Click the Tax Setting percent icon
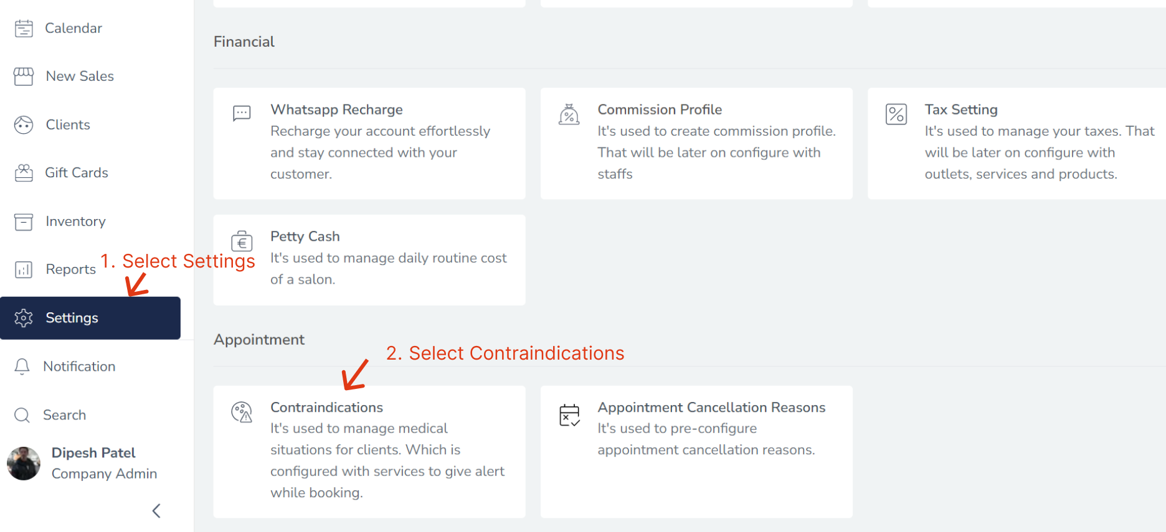Viewport: 1166px width, 532px height. (x=896, y=114)
